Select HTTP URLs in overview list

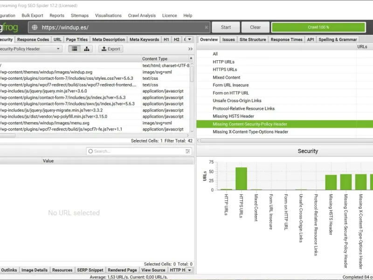[284, 62]
